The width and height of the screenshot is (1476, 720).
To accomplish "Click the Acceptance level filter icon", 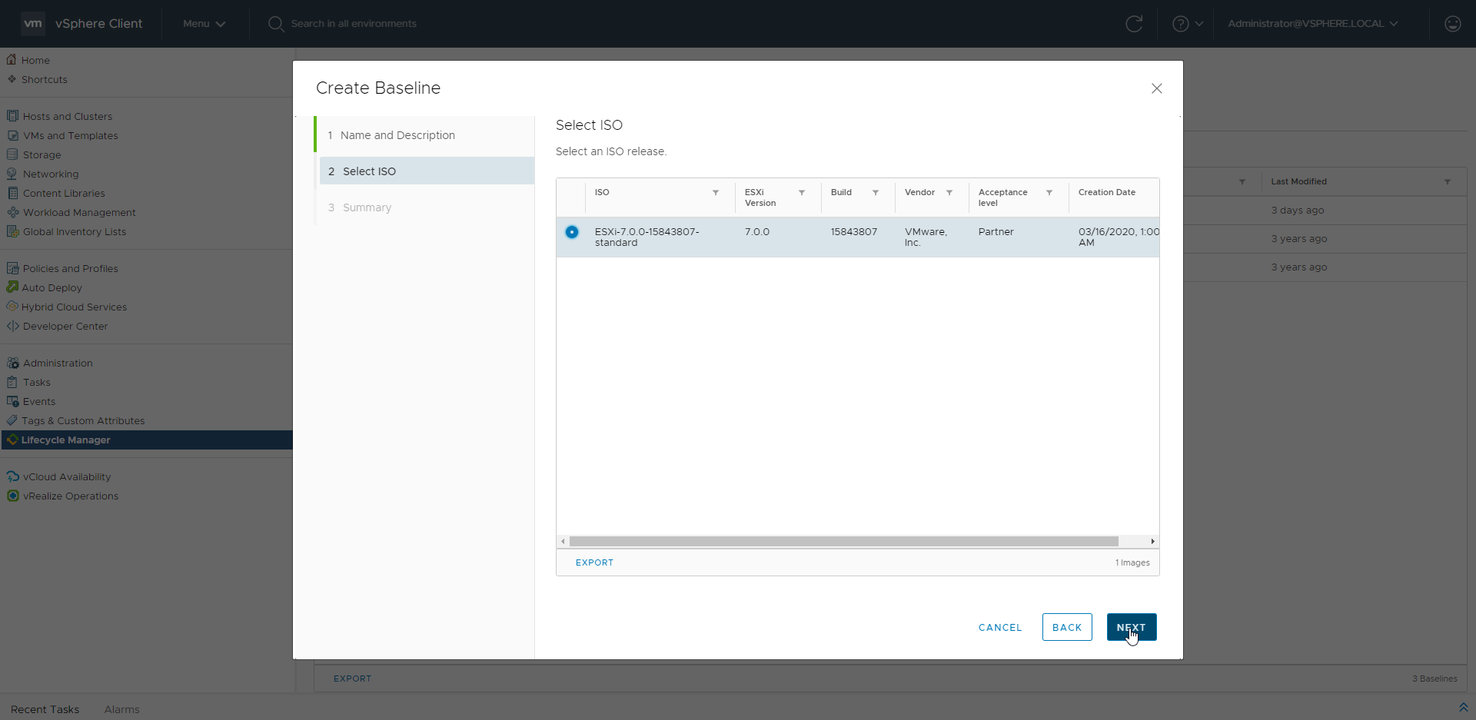I will click(1049, 193).
